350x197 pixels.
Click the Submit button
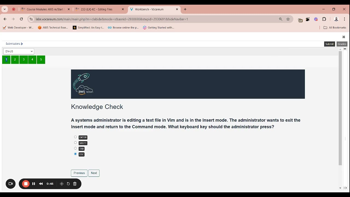329,44
